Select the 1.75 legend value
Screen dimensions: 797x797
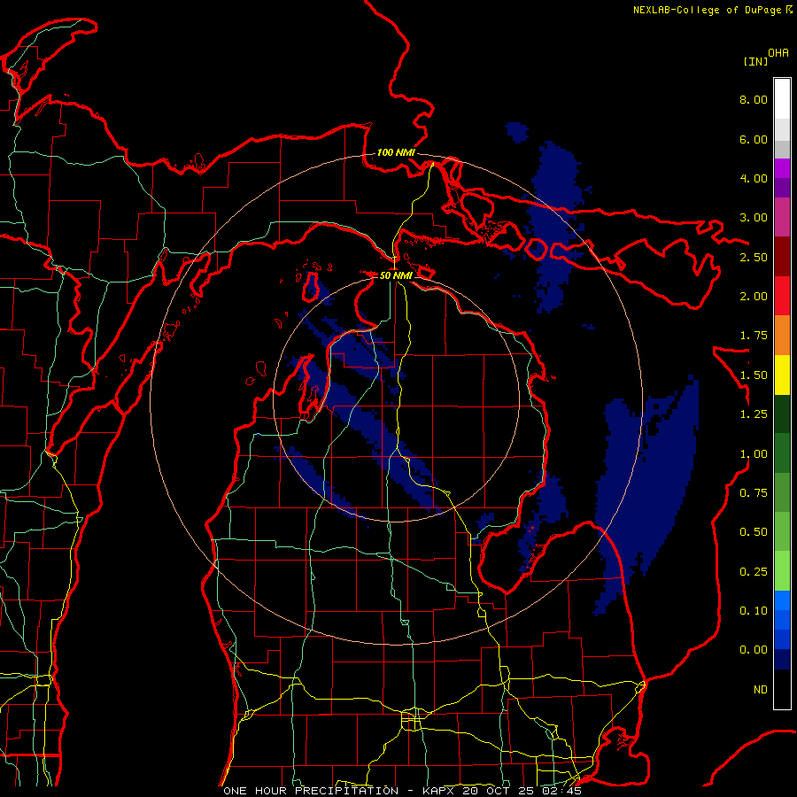(754, 336)
